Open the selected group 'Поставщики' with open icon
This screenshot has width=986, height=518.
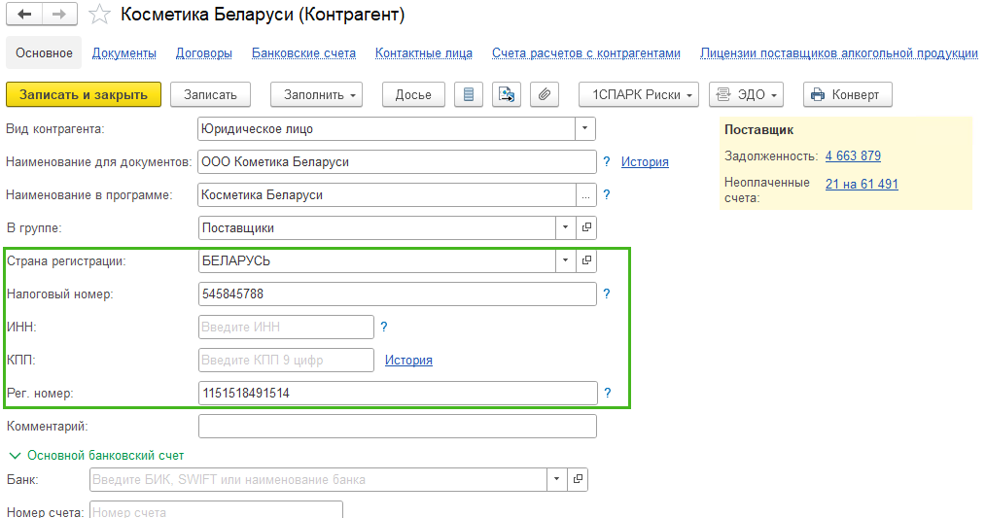(586, 228)
